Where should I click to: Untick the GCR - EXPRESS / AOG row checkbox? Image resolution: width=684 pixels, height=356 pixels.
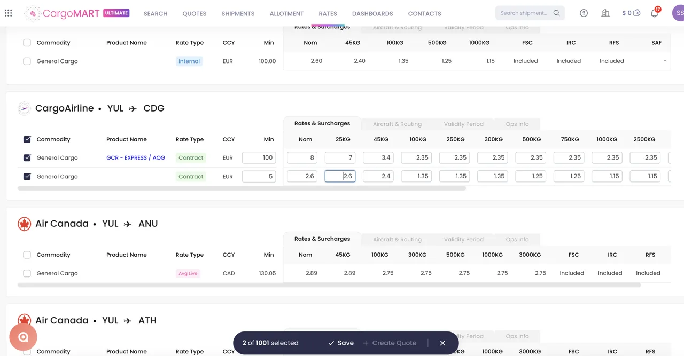[27, 158]
